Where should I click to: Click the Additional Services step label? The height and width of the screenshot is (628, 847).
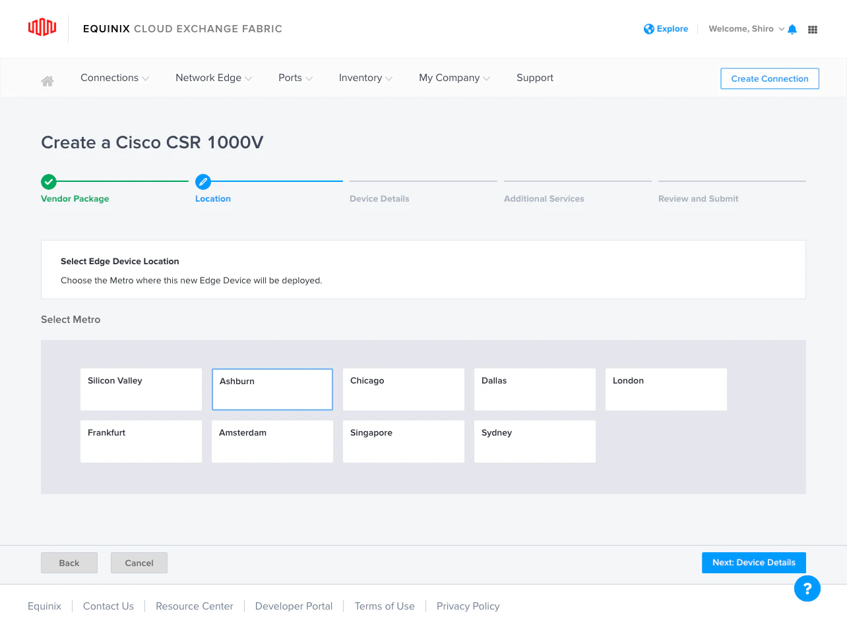[x=544, y=199]
